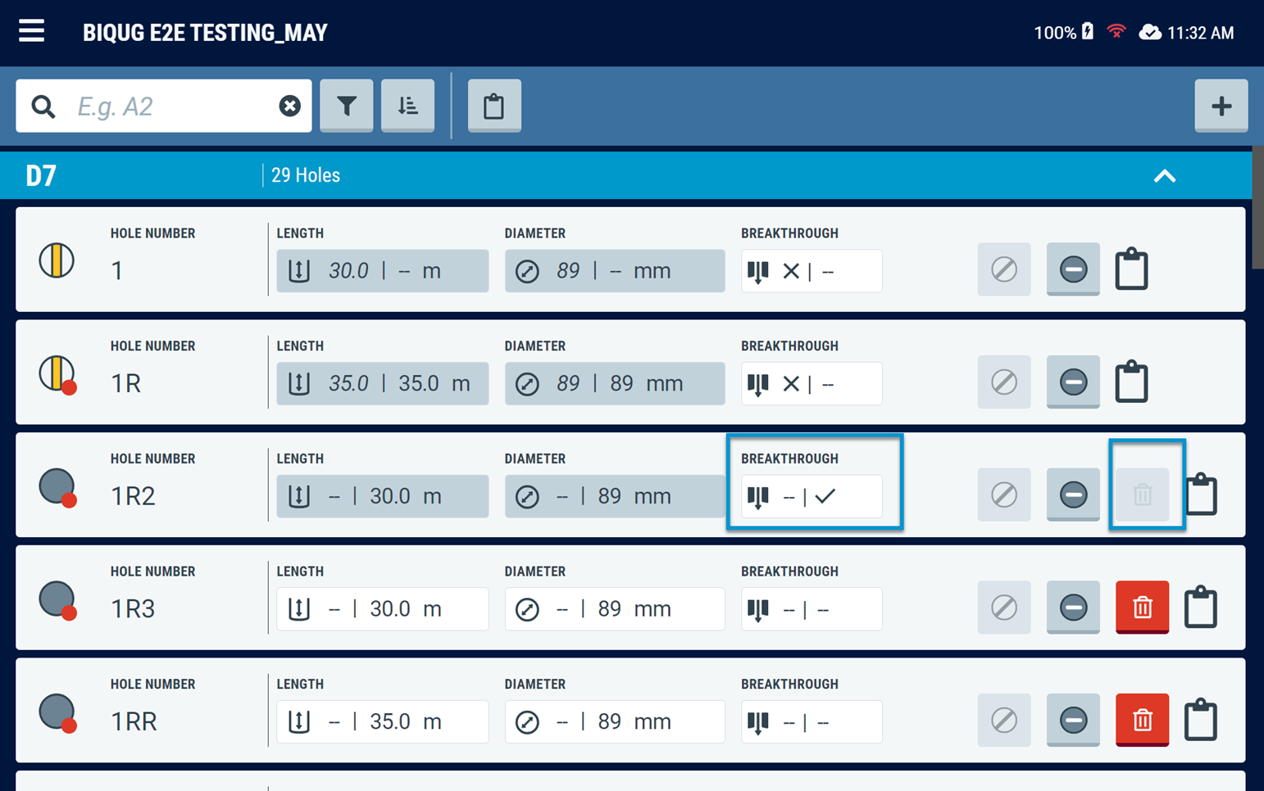Open the hamburger navigation menu
The height and width of the screenshot is (791, 1264).
[x=32, y=31]
